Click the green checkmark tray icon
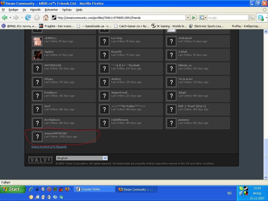Image resolution: width=268 pixels, height=201 pixels. point(241,188)
